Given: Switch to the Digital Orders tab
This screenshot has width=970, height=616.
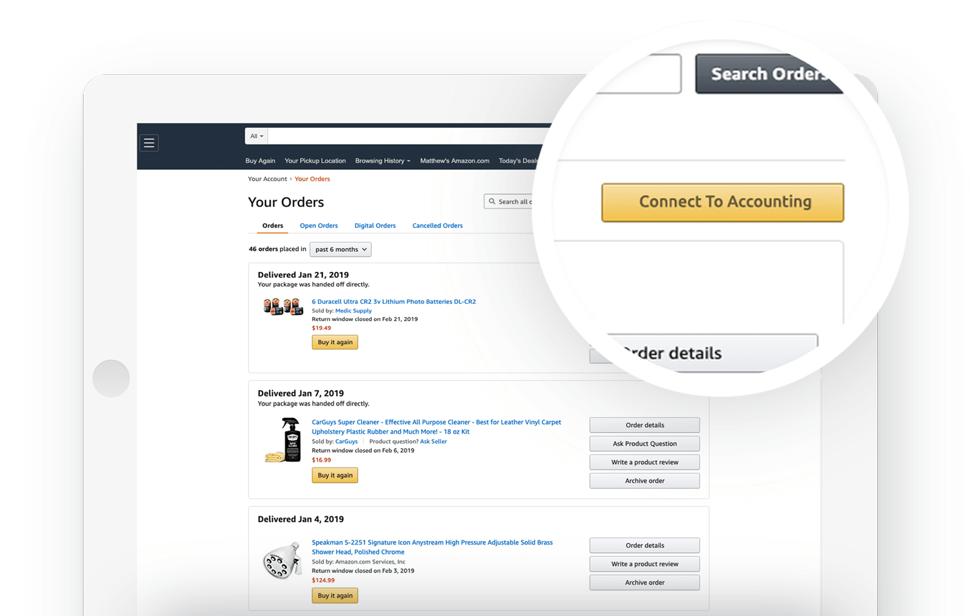Looking at the screenshot, I should (375, 225).
